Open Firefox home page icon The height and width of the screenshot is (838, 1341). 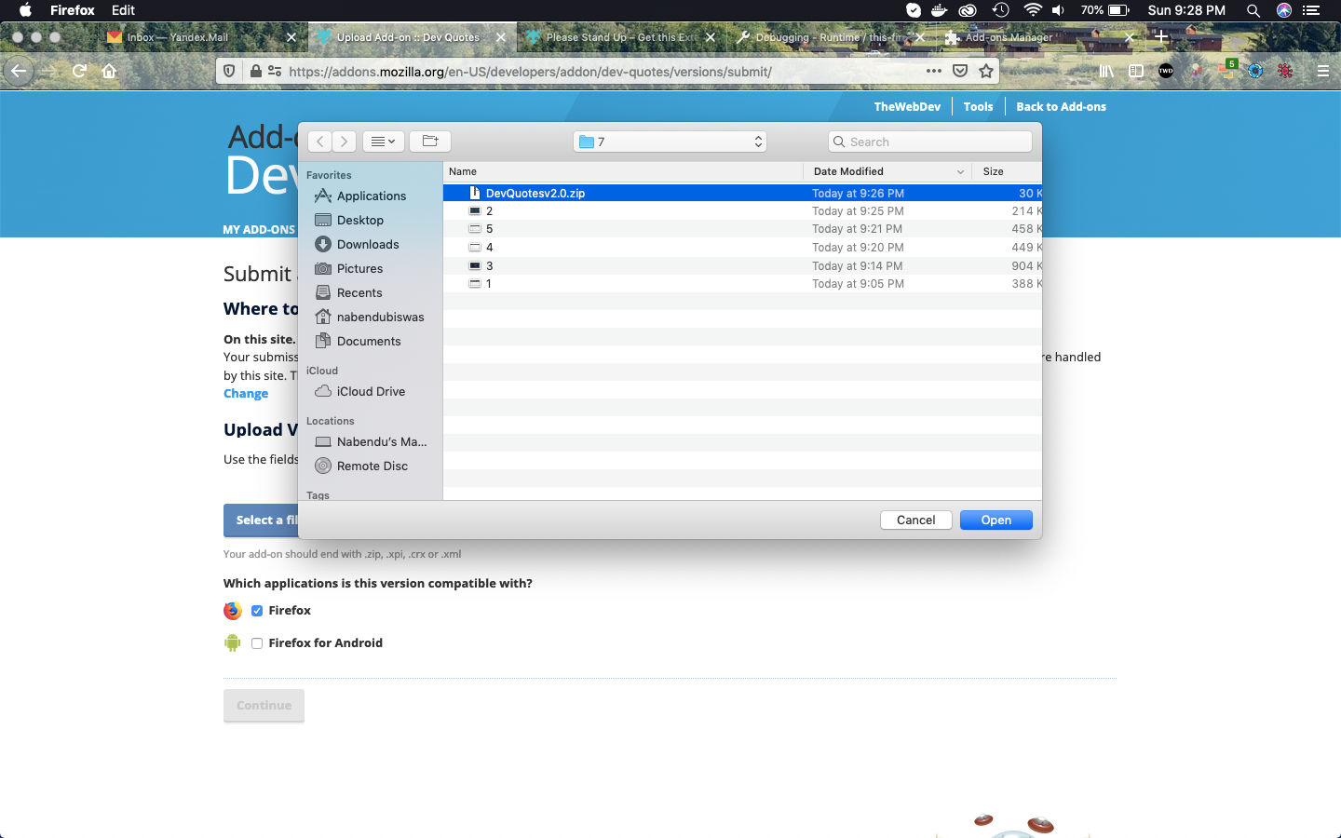tap(109, 71)
